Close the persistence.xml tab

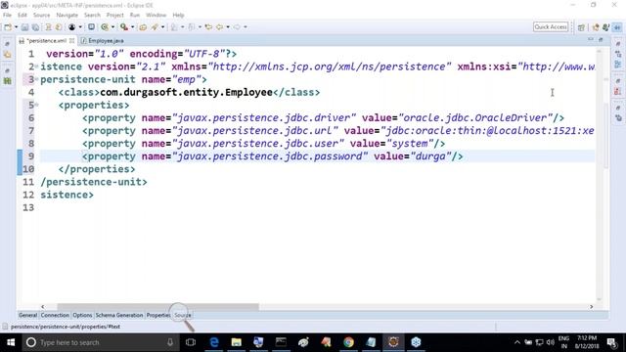tap(71, 41)
